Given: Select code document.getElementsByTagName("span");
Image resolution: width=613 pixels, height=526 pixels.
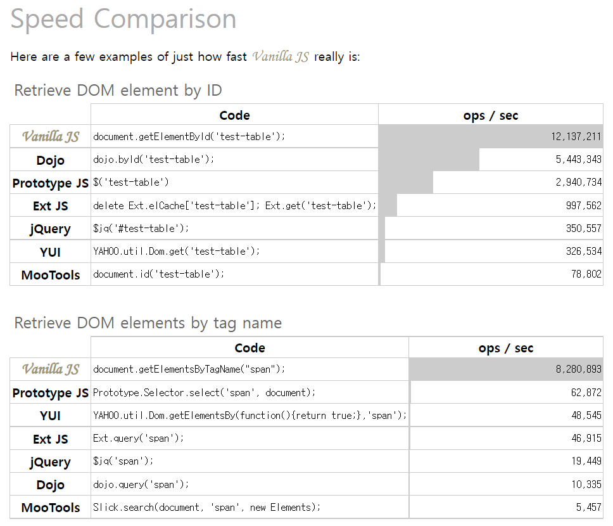Looking at the screenshot, I should (189, 369).
